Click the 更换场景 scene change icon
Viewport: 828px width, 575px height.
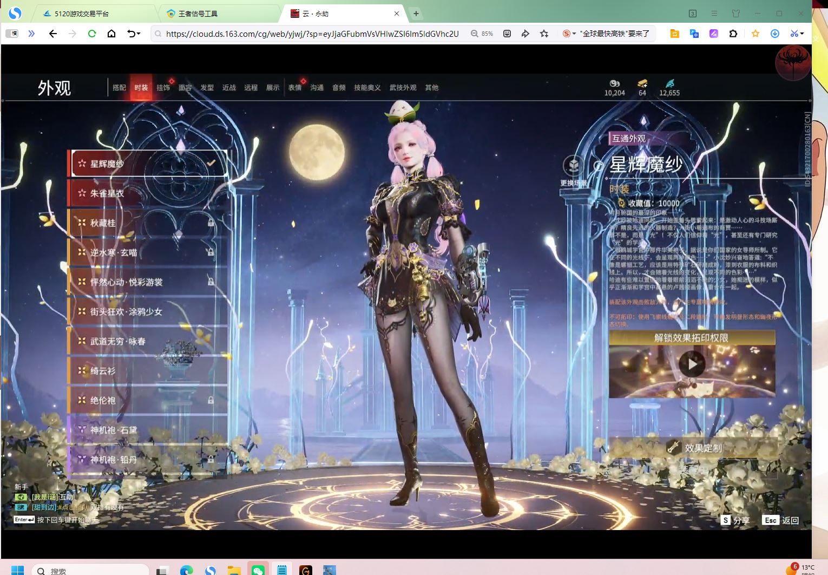[573, 166]
